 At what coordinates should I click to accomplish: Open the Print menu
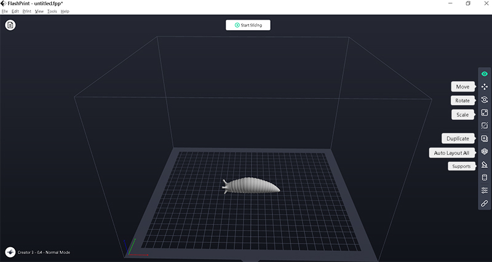pos(26,11)
